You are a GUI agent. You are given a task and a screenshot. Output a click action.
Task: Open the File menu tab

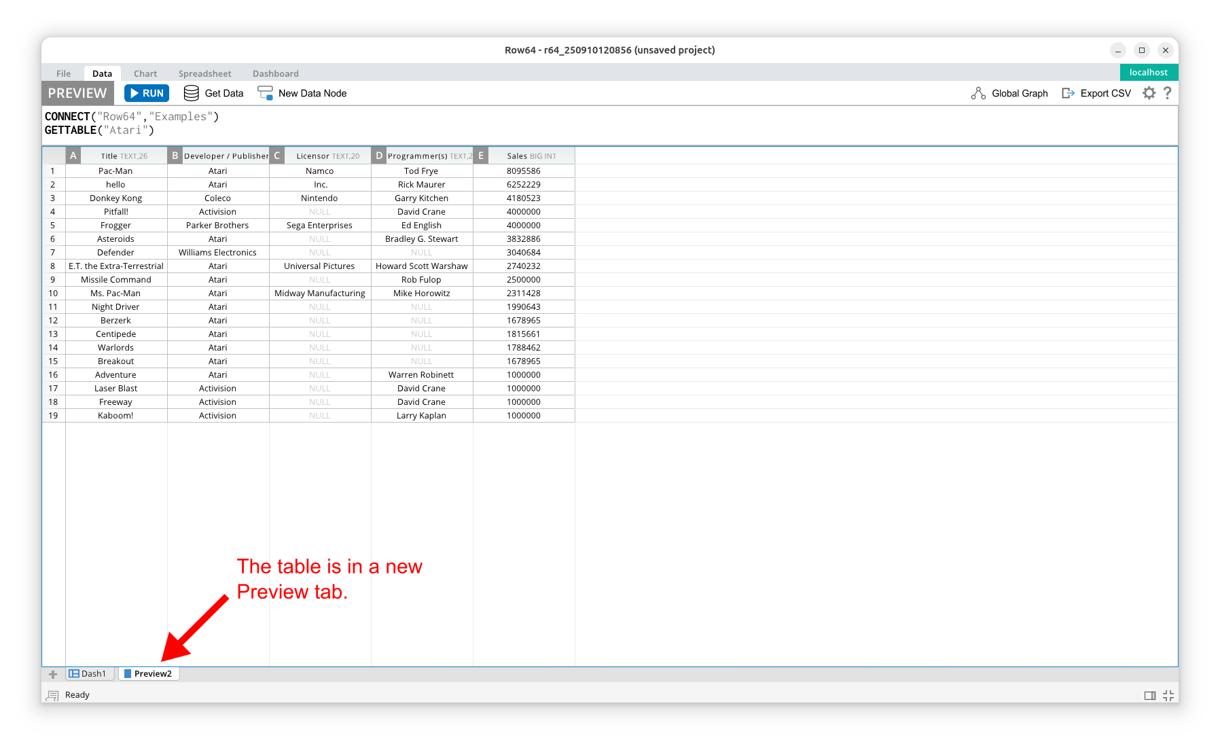63,73
